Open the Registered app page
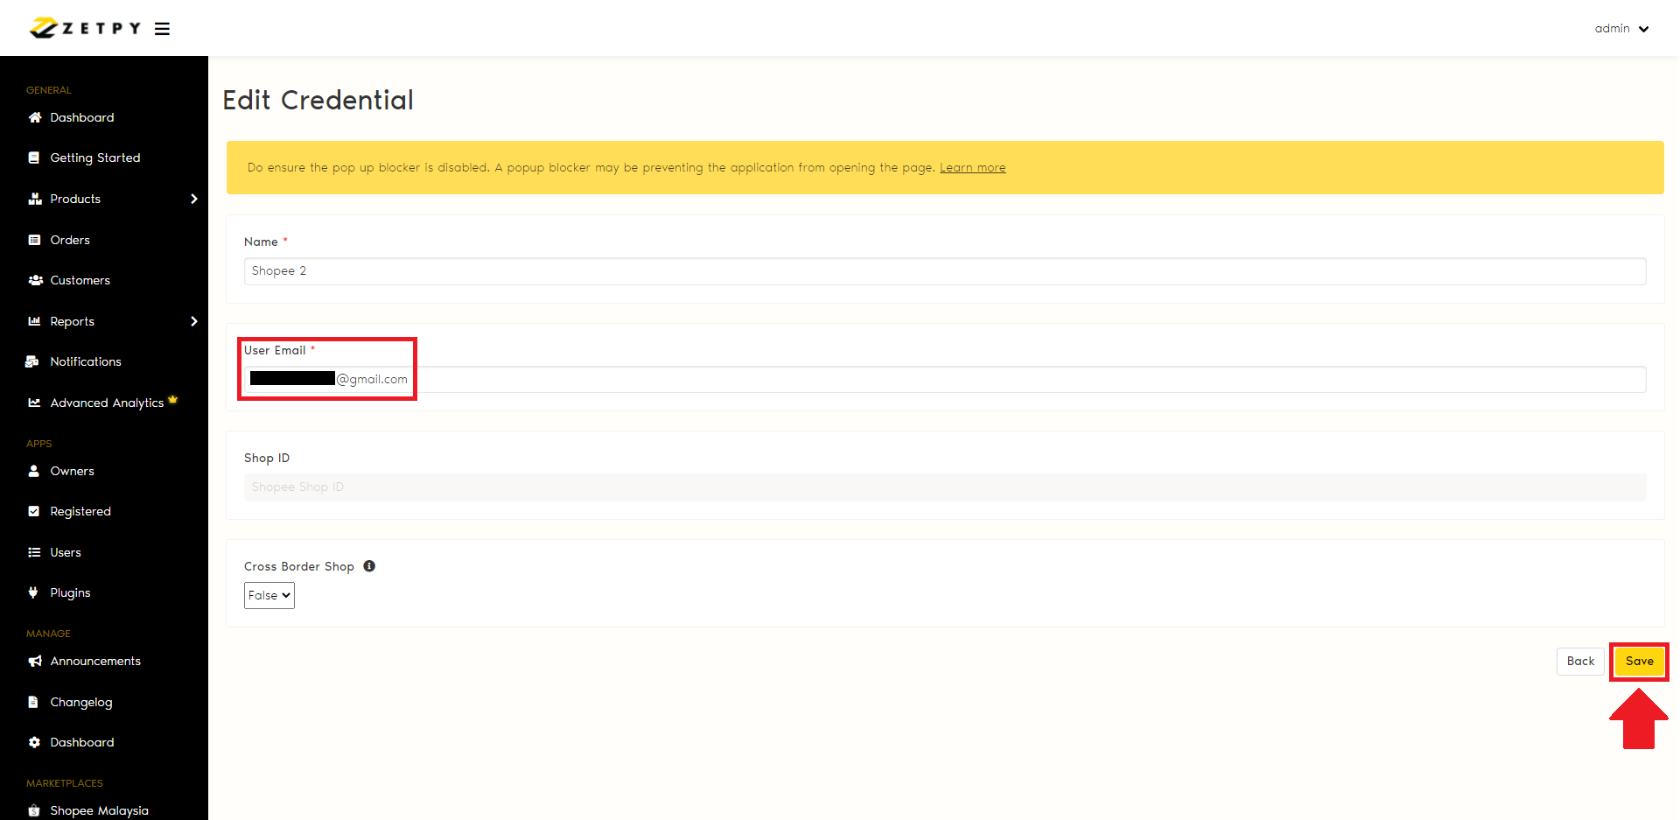 (80, 511)
